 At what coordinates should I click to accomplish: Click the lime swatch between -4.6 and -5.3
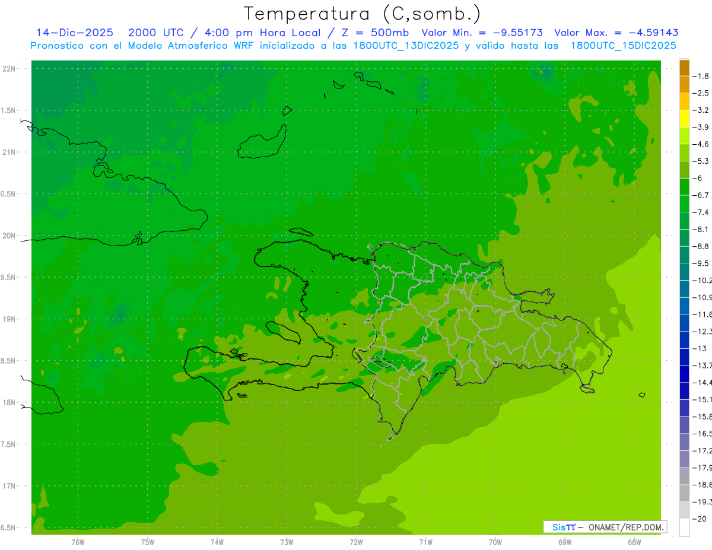[684, 153]
